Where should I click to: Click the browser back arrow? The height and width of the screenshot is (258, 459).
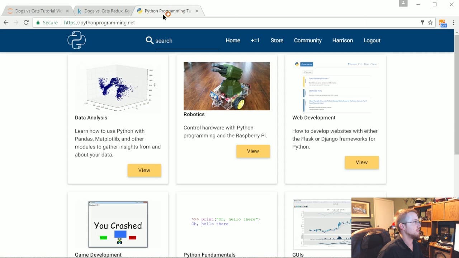click(x=6, y=23)
